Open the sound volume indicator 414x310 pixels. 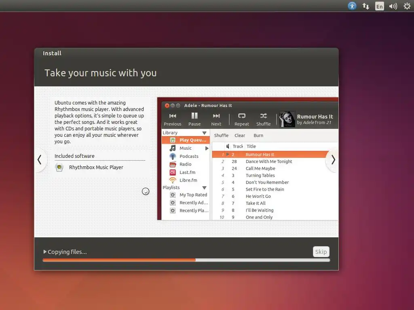point(393,6)
